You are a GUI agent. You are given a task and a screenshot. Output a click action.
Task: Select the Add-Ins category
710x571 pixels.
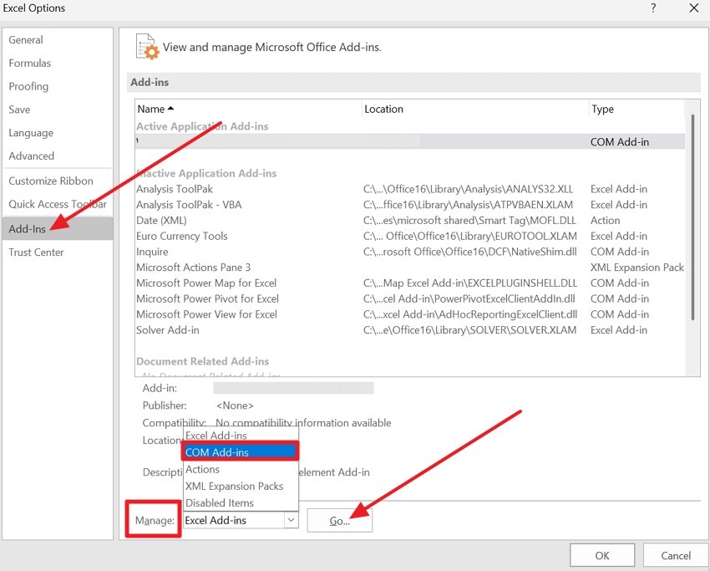tap(58, 229)
